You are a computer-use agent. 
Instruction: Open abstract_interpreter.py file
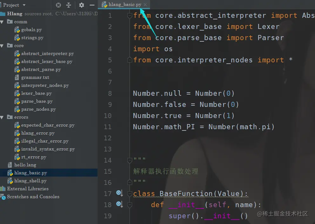pos(48,53)
